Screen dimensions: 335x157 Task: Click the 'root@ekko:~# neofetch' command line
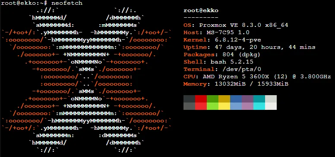pos(42,3)
